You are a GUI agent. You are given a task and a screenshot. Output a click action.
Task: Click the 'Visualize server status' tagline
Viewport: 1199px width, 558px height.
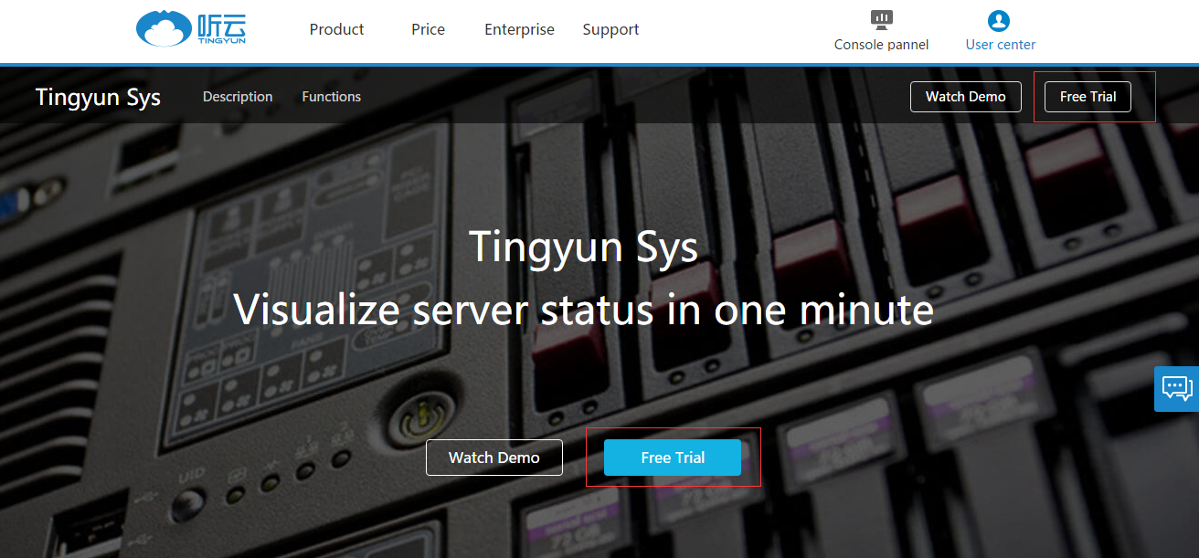[583, 310]
